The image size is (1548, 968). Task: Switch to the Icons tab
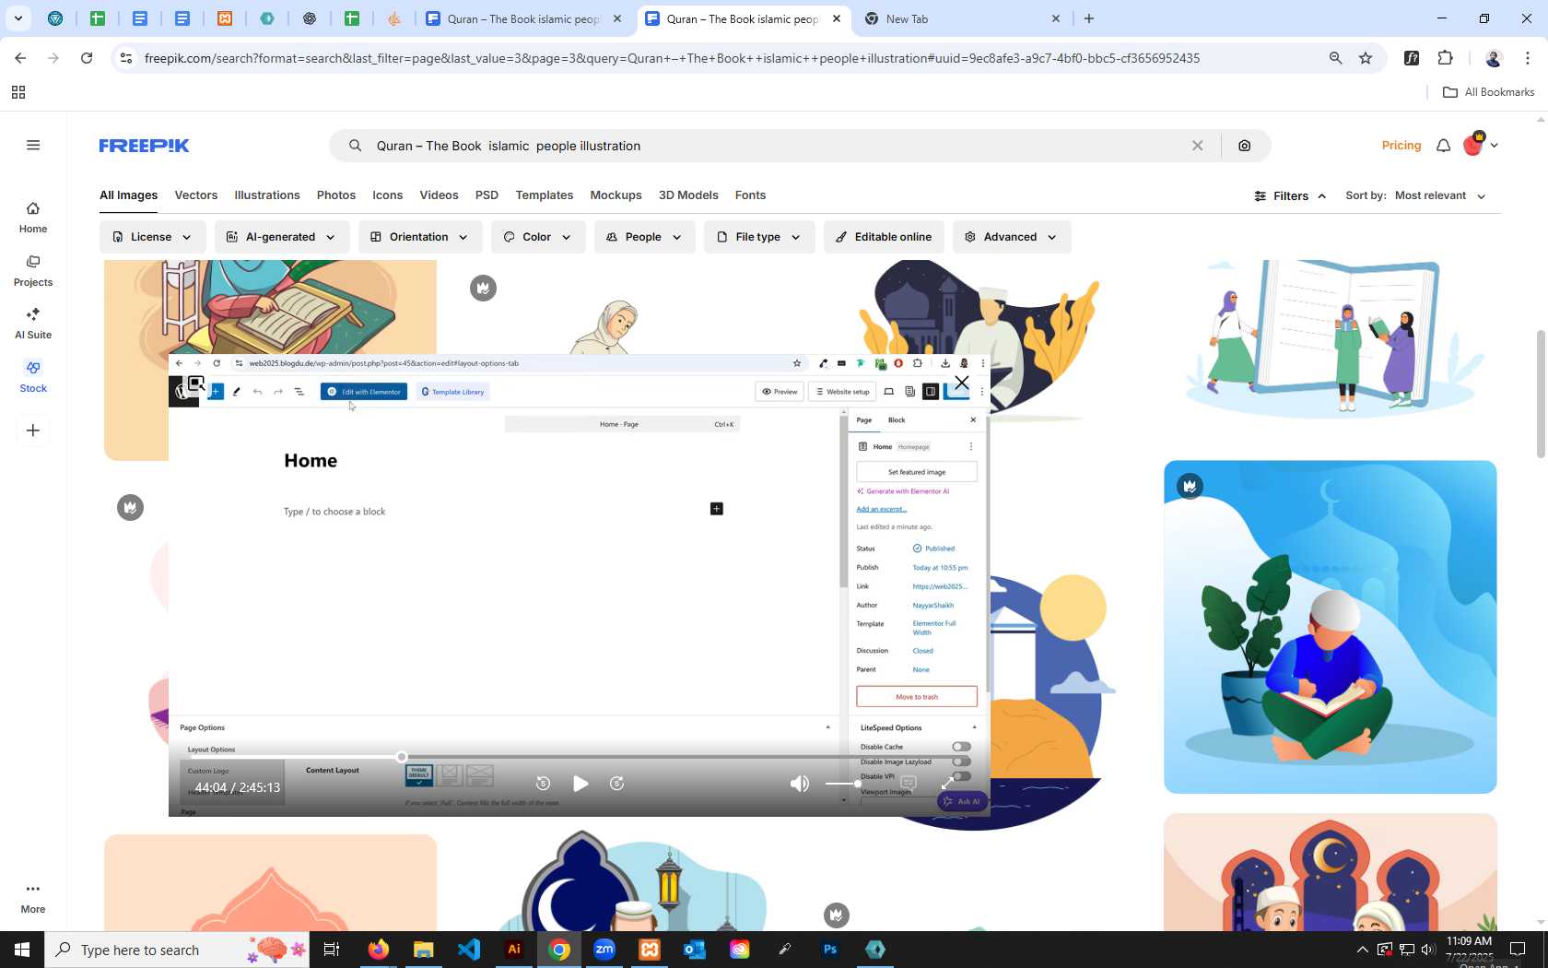388,195
